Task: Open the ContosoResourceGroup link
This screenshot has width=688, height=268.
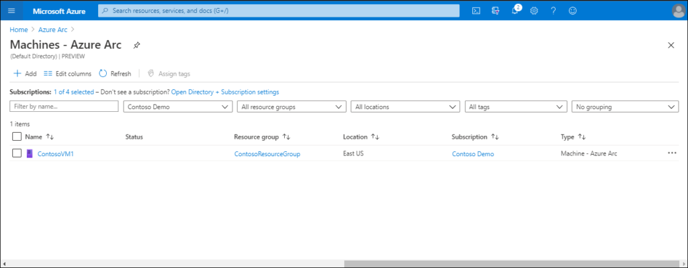Action: coord(267,153)
